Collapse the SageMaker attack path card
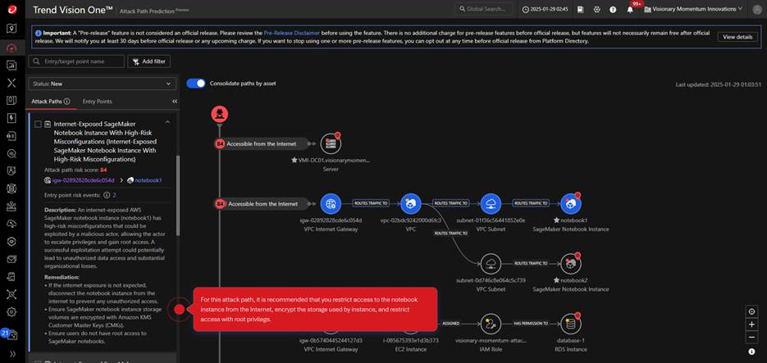 click(x=167, y=121)
